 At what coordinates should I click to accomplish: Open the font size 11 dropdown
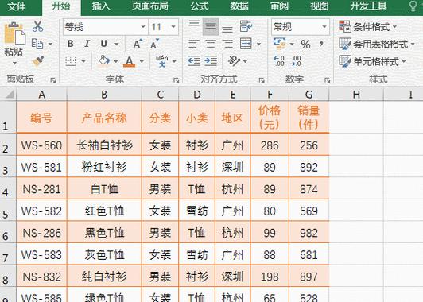pyautogui.click(x=173, y=27)
